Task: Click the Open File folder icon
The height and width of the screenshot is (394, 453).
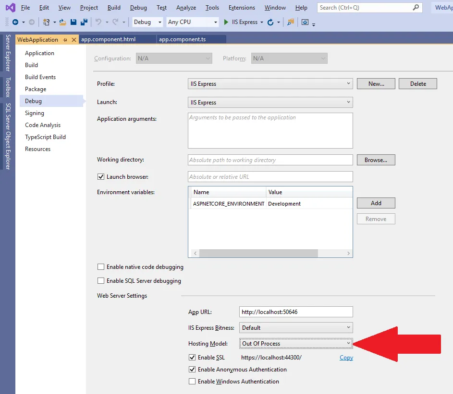Action: [63, 22]
